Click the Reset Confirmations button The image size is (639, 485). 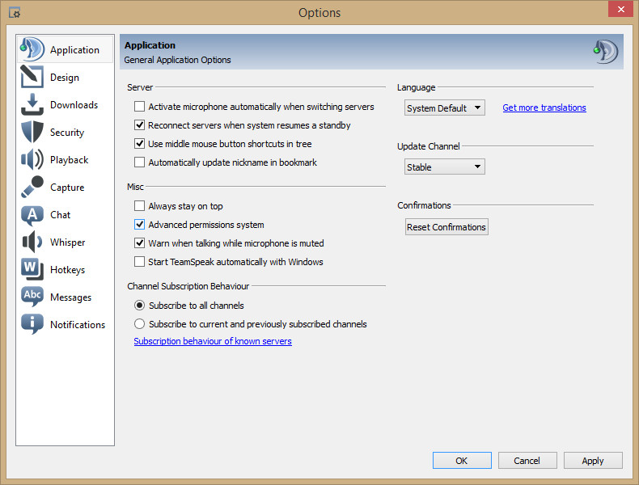coord(446,227)
